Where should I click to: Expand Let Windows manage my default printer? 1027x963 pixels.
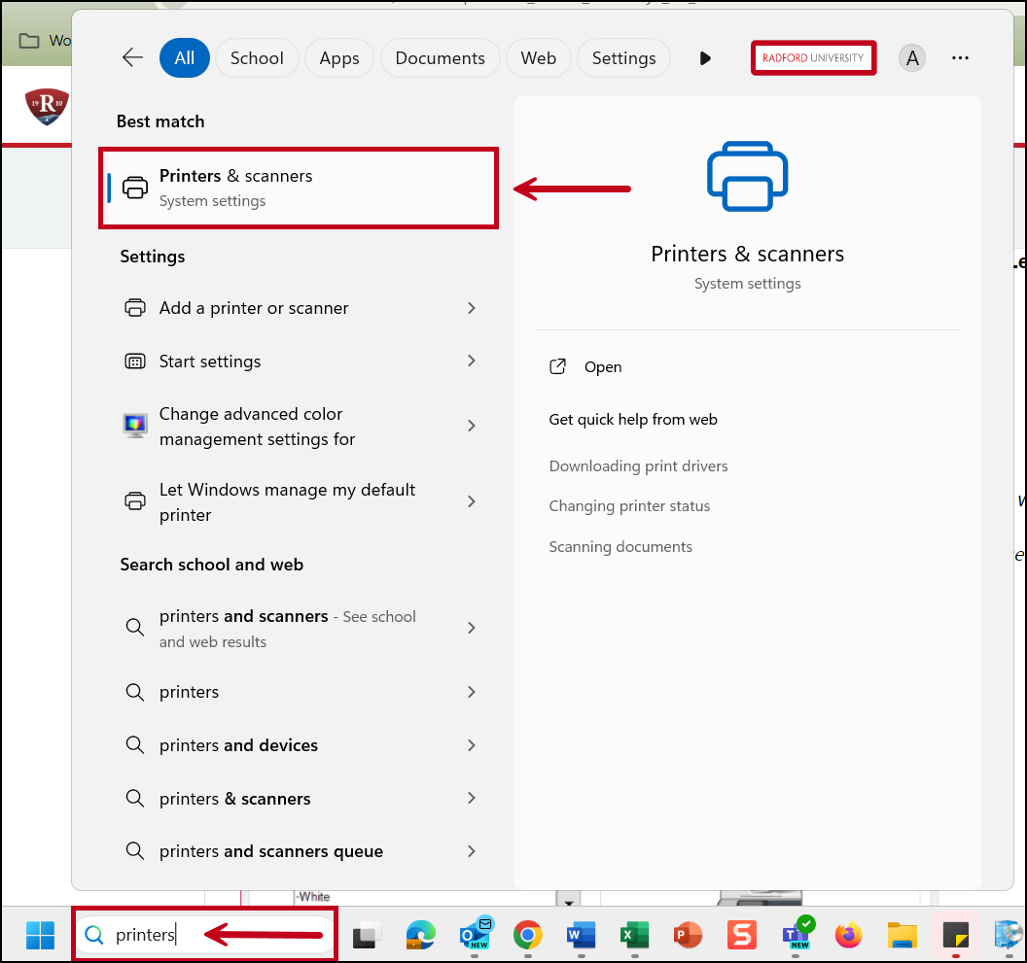click(471, 501)
